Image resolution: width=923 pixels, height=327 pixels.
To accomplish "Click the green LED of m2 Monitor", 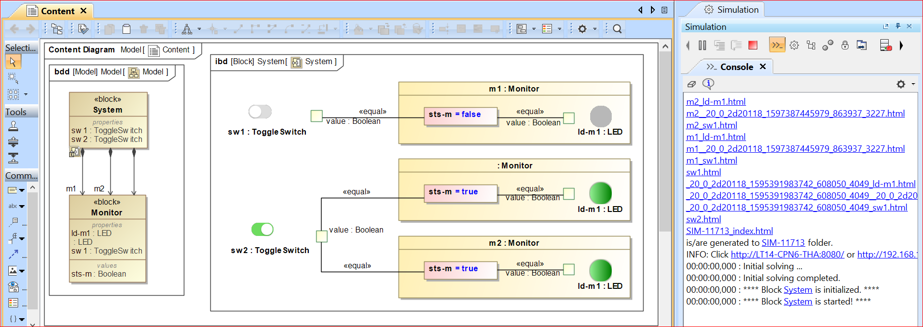I will point(600,270).
